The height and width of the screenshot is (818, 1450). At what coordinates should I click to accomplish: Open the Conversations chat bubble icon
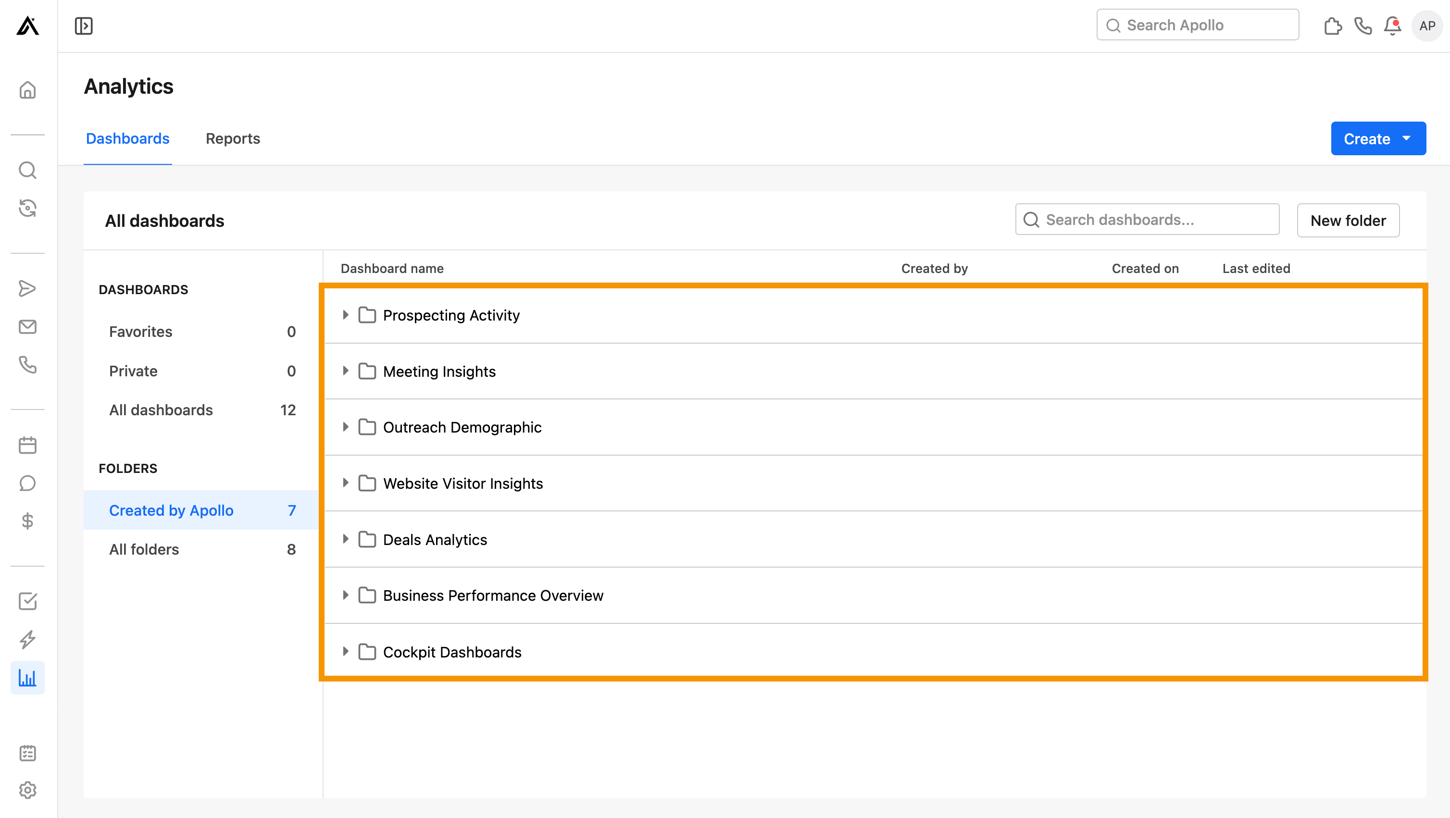27,483
